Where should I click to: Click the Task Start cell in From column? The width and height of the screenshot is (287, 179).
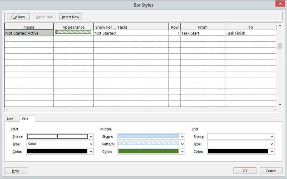coord(203,33)
